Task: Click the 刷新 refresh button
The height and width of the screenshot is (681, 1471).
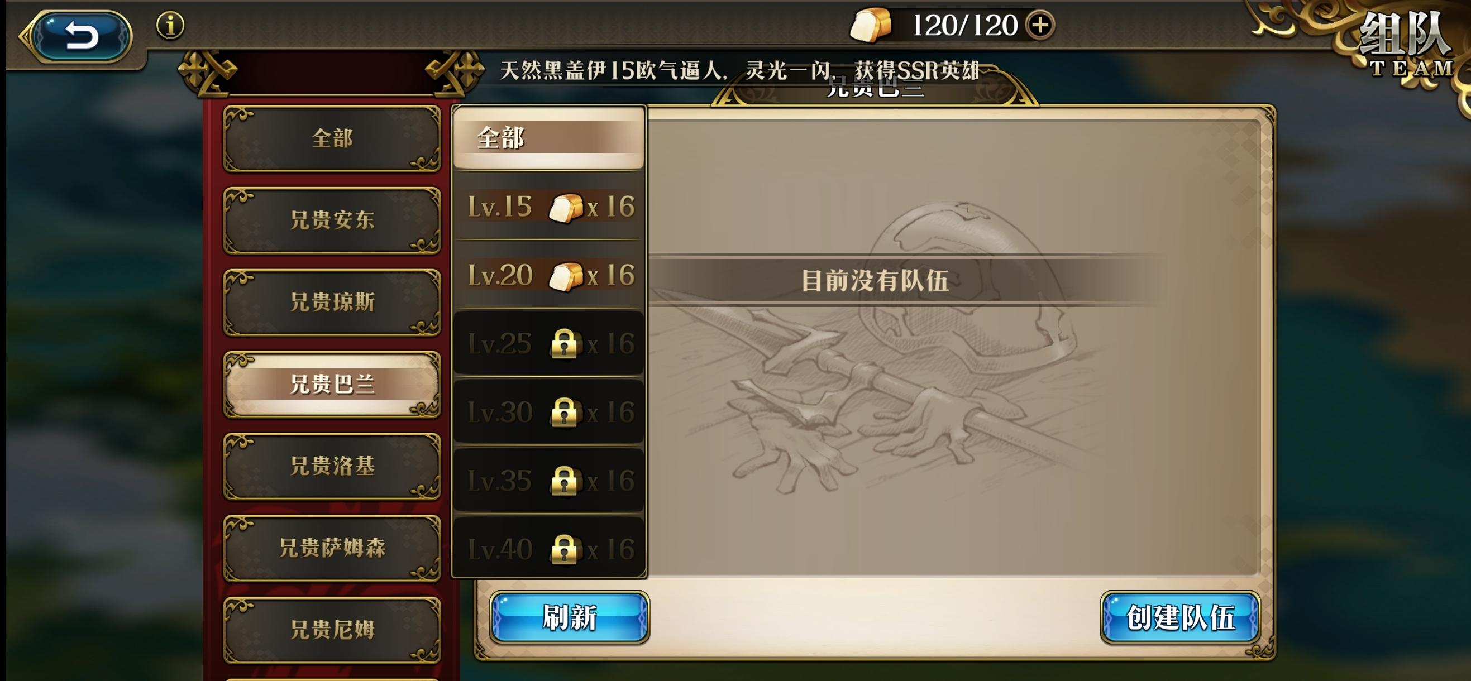Action: [x=569, y=617]
